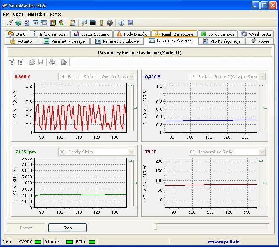Open the Obroty Silnika parameter dropdown
This screenshot has width=279, height=248.
click(131, 152)
